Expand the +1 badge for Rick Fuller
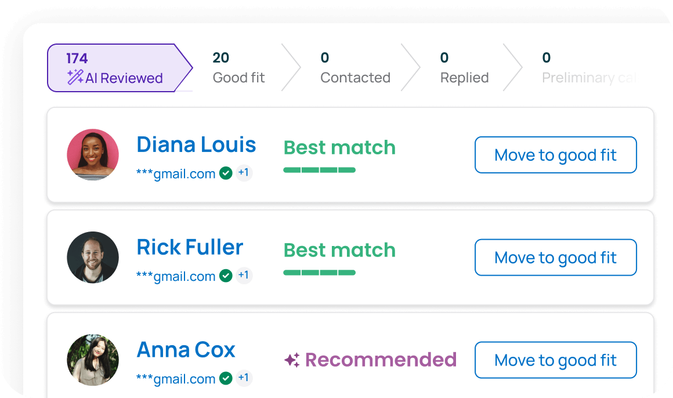673x398 pixels. tap(244, 276)
